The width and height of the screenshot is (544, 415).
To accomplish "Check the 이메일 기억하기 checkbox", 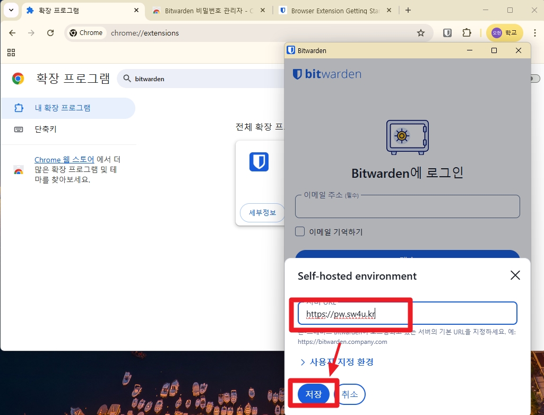I will (x=300, y=231).
